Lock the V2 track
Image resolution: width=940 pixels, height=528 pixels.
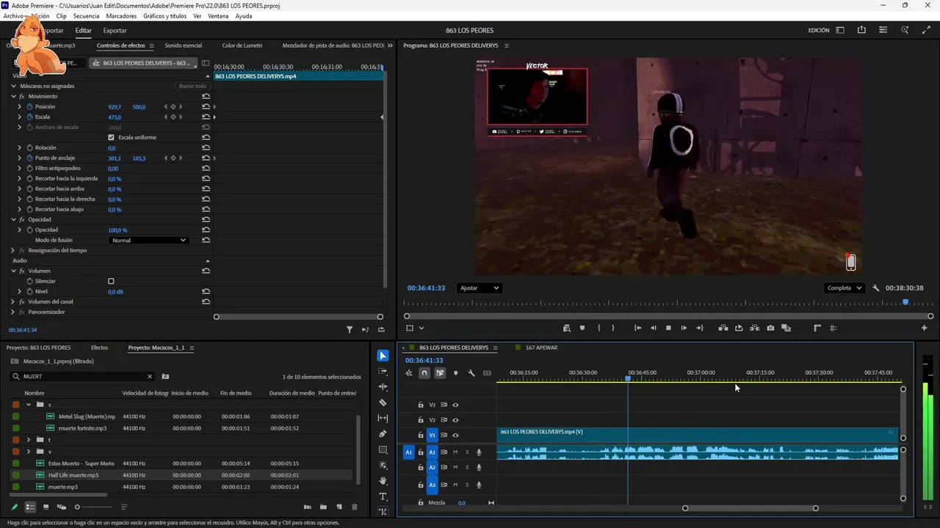[421, 420]
